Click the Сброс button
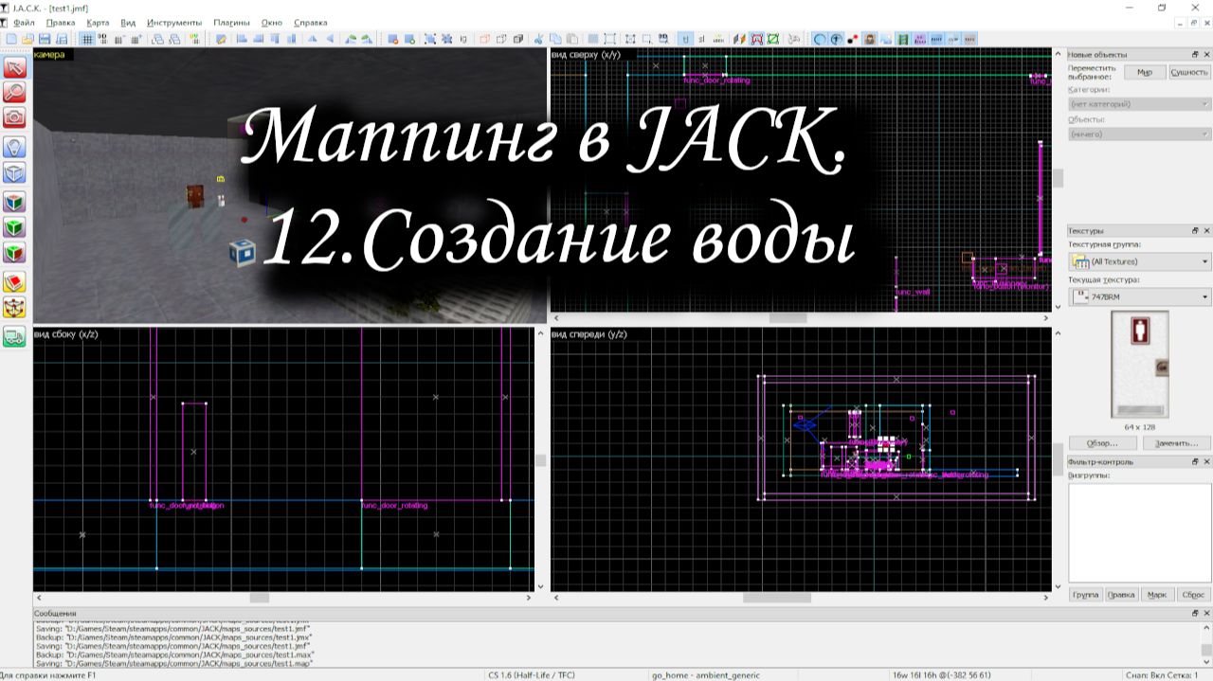Screen dimensions: 1213x681 tap(1193, 595)
